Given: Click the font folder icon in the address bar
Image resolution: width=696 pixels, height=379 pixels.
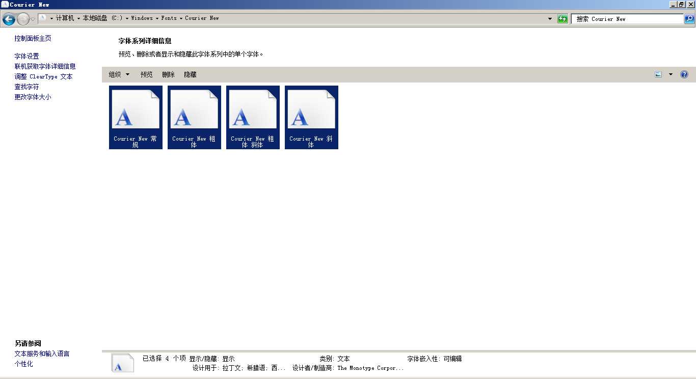Looking at the screenshot, I should tap(43, 18).
